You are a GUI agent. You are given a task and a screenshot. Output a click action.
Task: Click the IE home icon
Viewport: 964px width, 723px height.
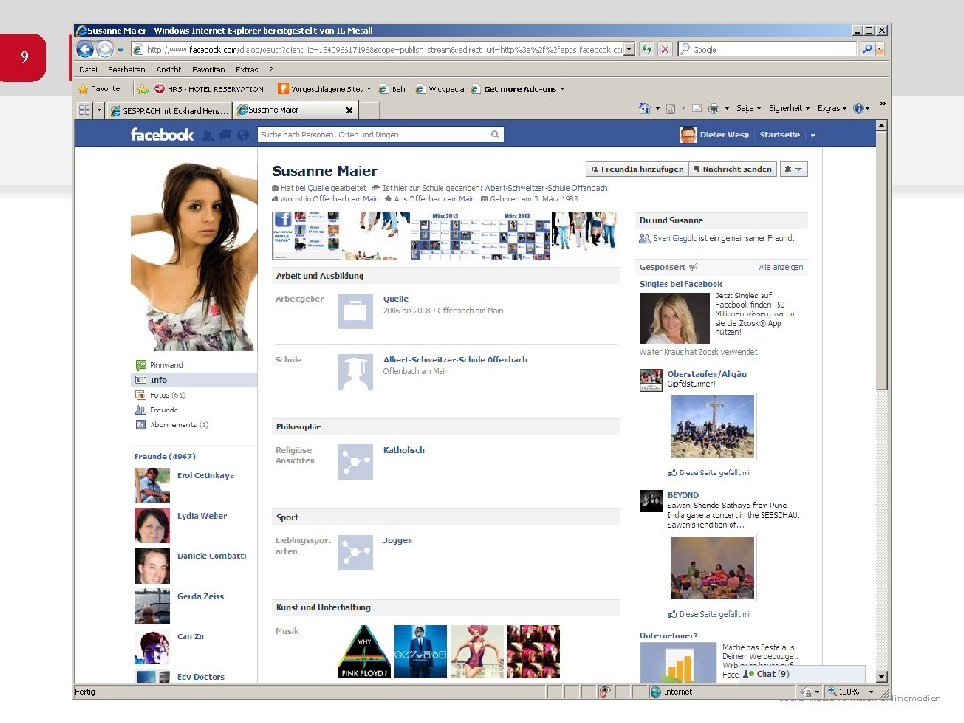click(x=644, y=108)
